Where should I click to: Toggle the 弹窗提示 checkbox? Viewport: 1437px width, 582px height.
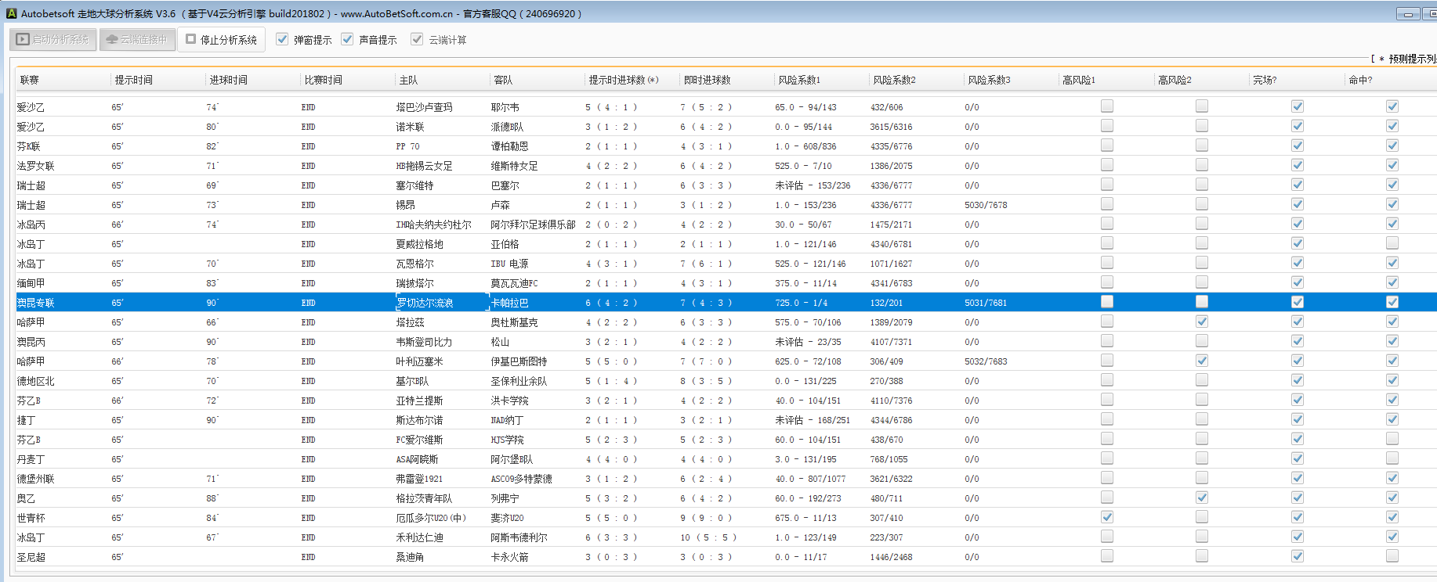tap(282, 39)
